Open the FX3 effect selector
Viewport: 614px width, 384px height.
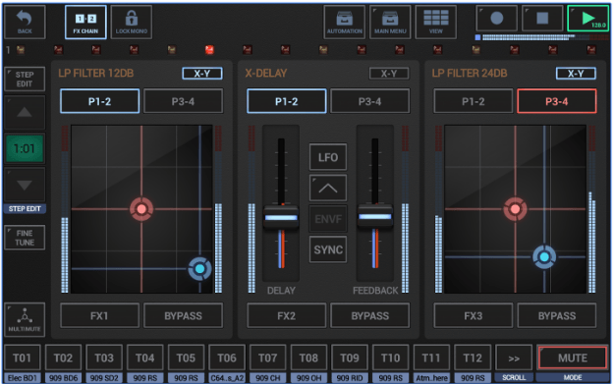[x=474, y=315]
